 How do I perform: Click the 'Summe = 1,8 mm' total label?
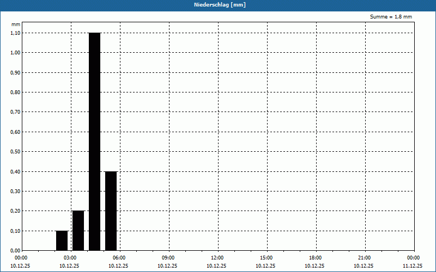click(x=391, y=17)
